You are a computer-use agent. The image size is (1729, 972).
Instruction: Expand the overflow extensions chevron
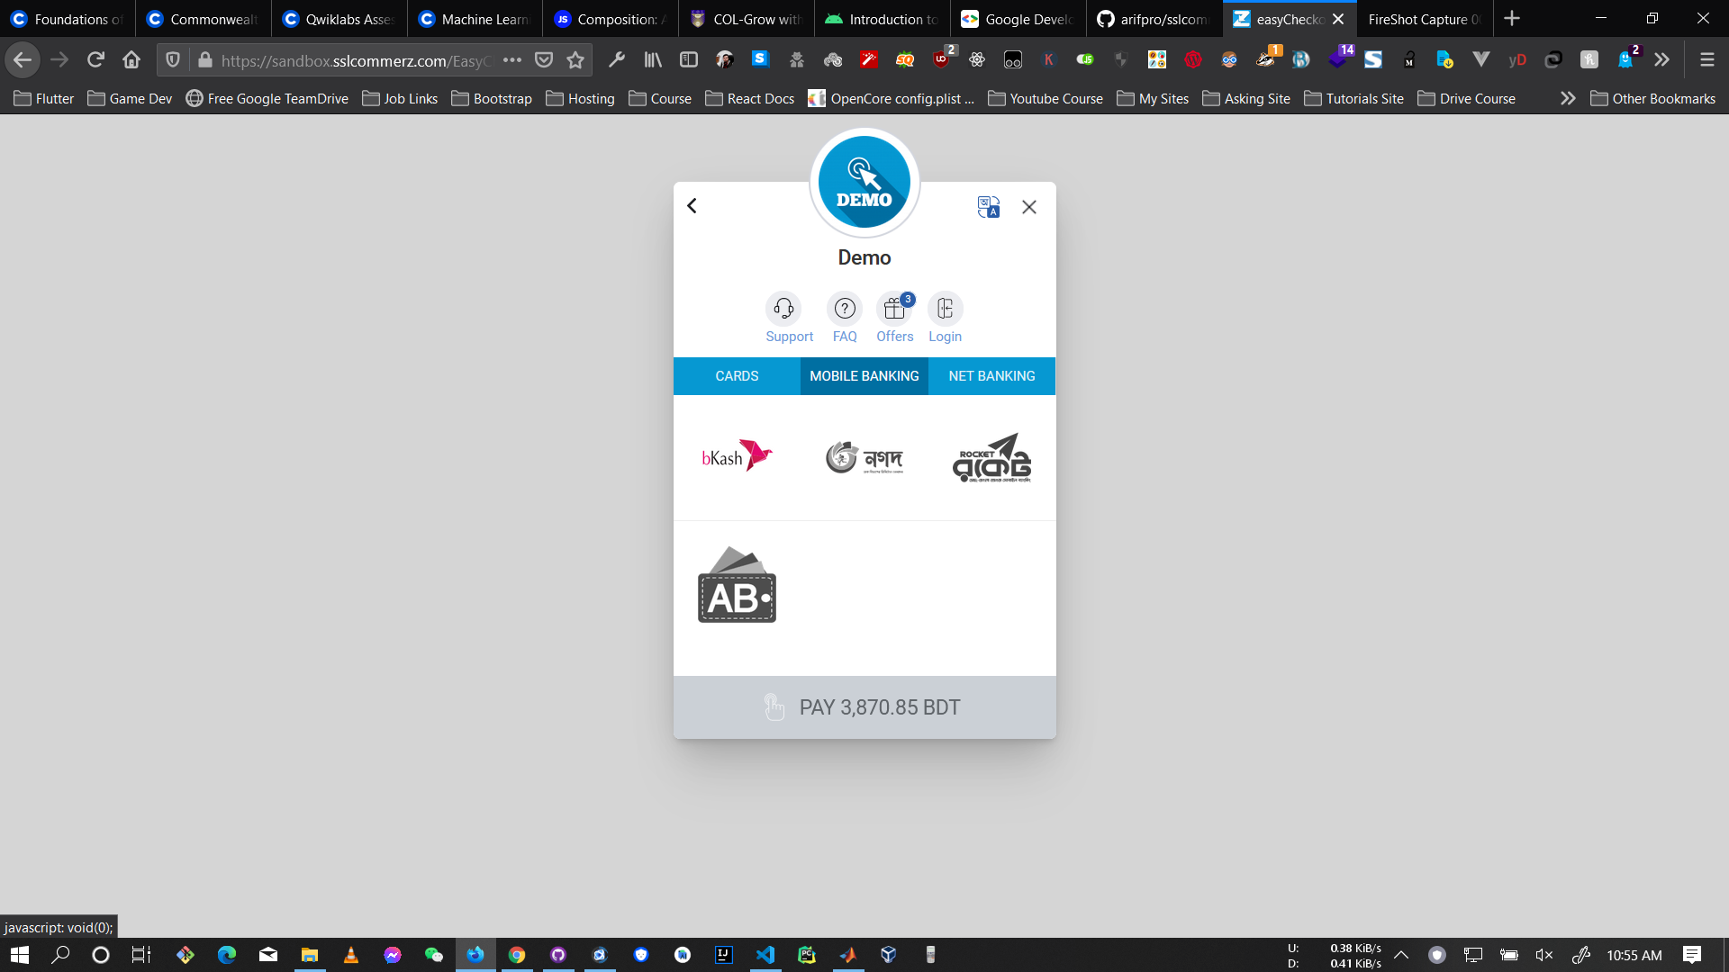tap(1661, 60)
